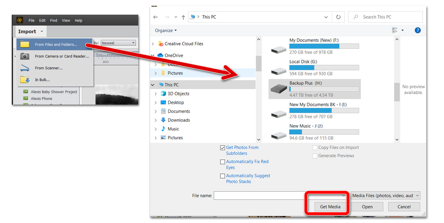Click the change view layout icon
This screenshot has height=223, width=444.
click(x=395, y=30)
